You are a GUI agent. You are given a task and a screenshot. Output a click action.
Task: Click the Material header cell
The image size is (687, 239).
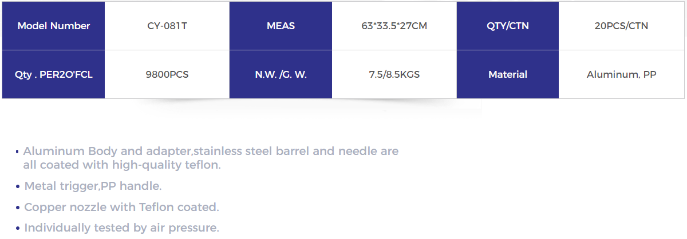pyautogui.click(x=508, y=74)
